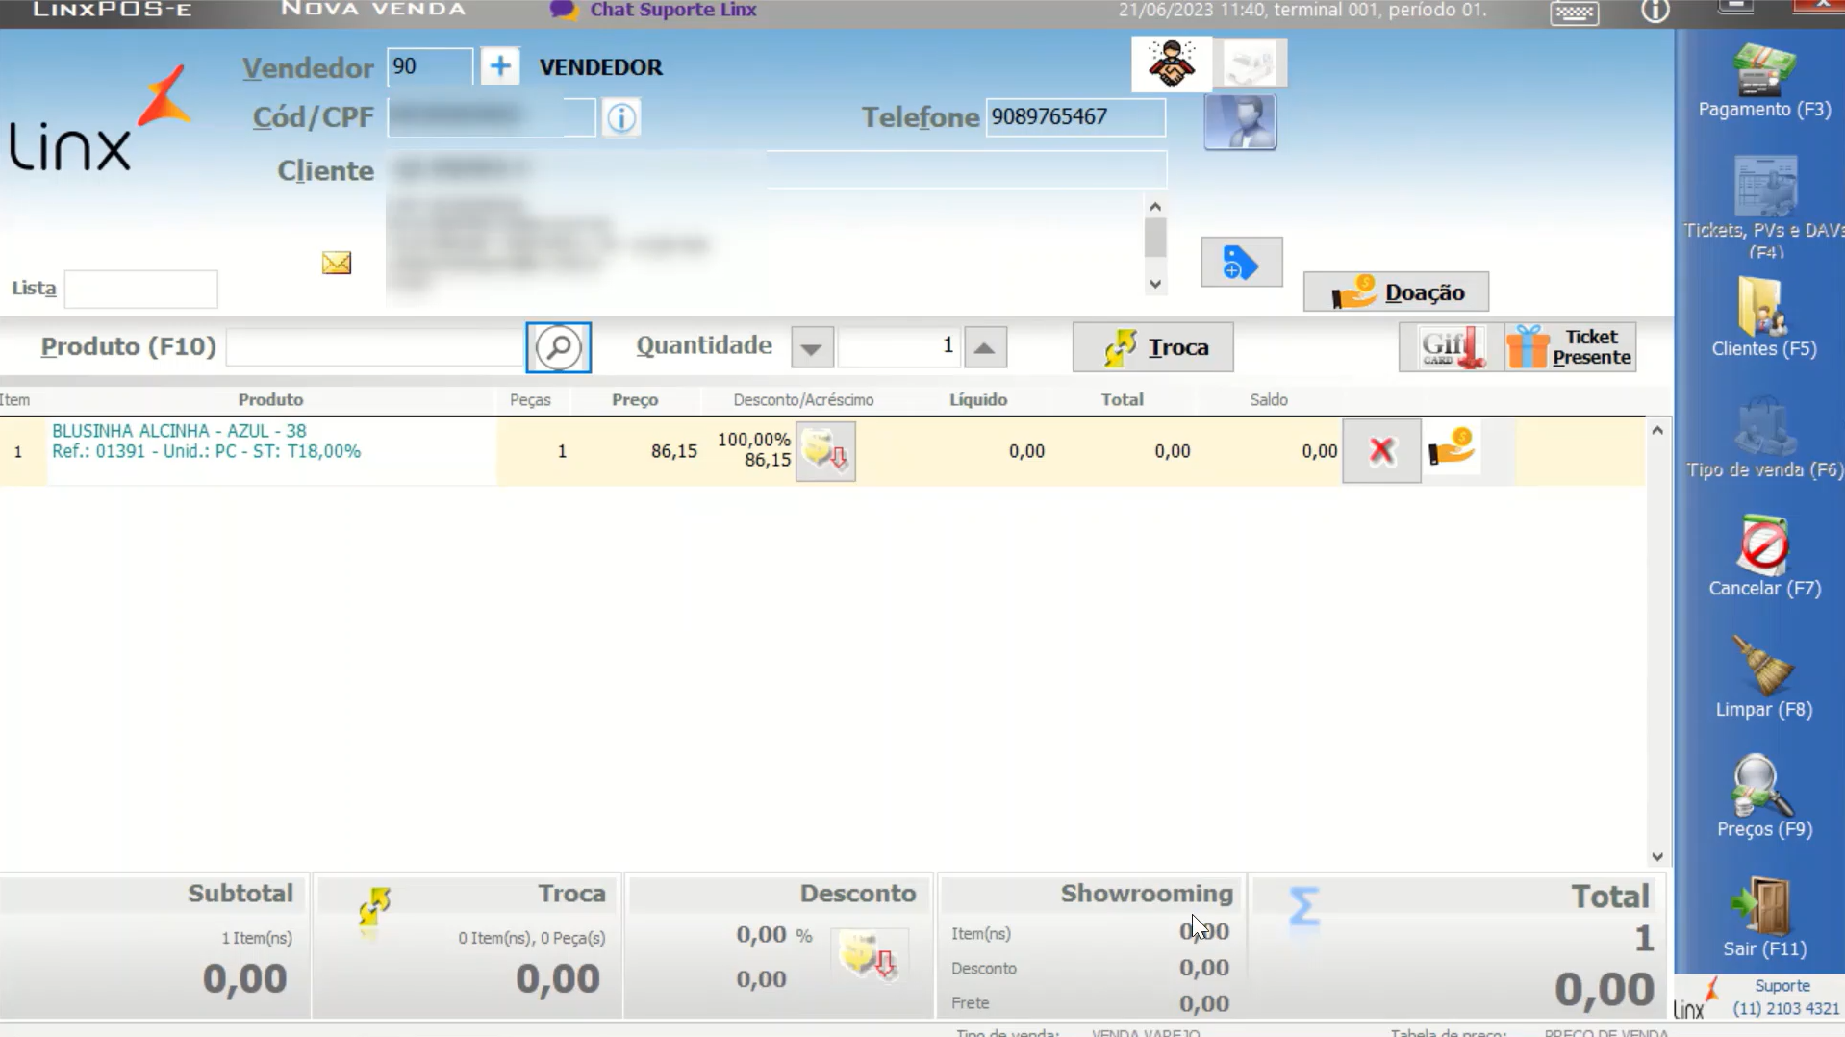The width and height of the screenshot is (1845, 1037).
Task: Click the Ticket Presente button
Action: 1570,347
